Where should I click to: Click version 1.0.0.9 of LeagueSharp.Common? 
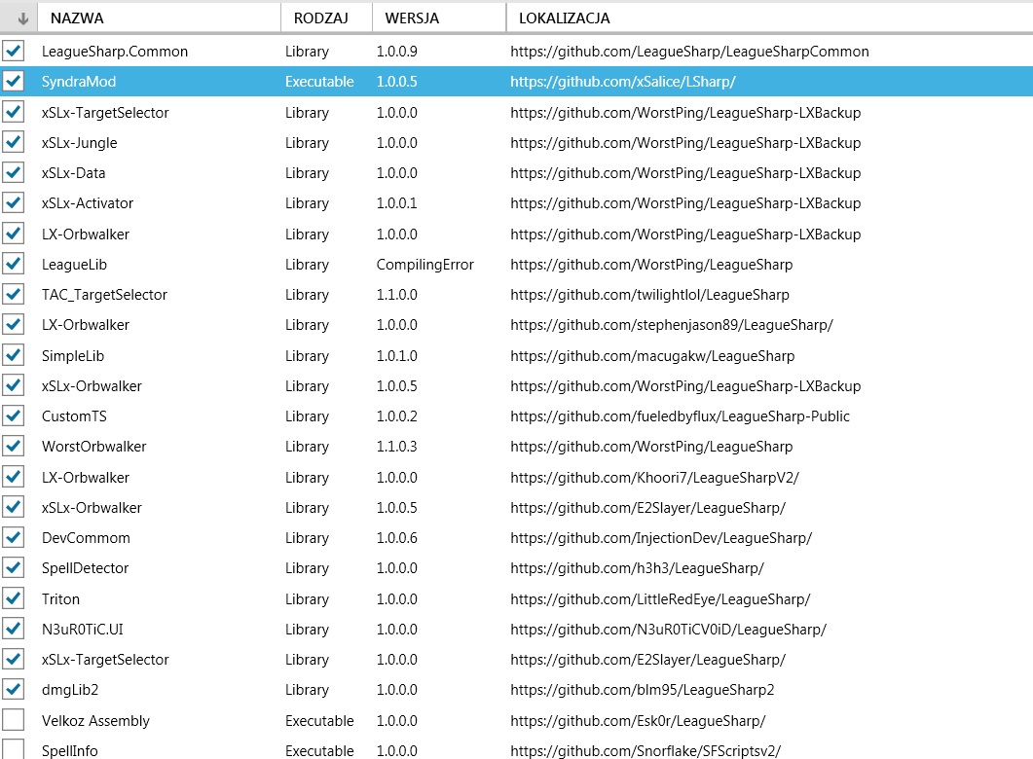tap(396, 52)
